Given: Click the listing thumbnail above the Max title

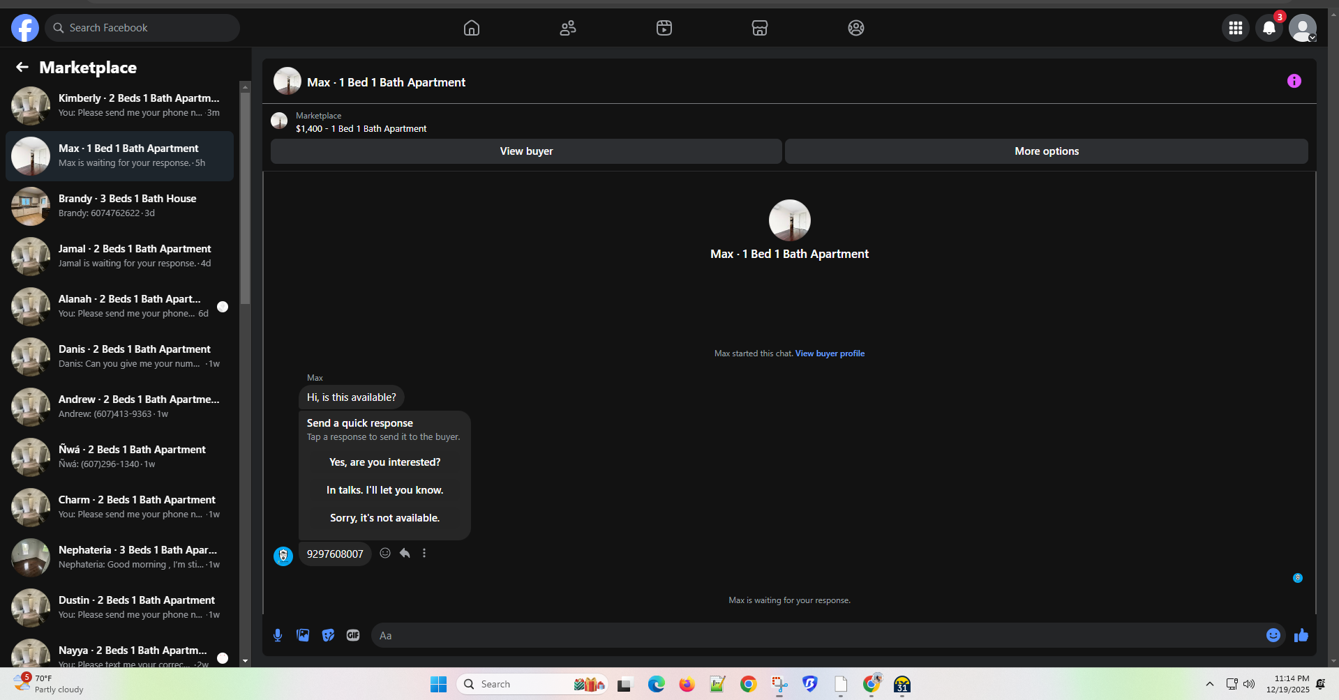Looking at the screenshot, I should tap(790, 220).
